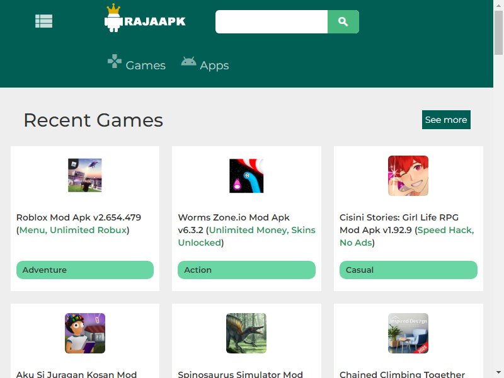Open the Worms Zone.io game icon

pyautogui.click(x=246, y=176)
